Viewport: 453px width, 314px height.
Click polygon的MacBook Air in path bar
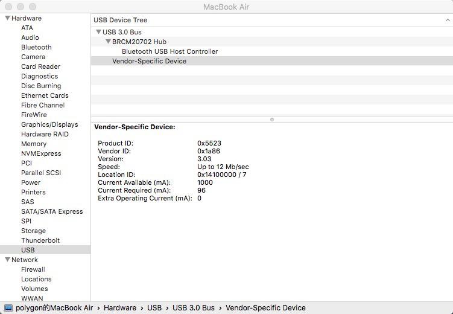(54, 308)
